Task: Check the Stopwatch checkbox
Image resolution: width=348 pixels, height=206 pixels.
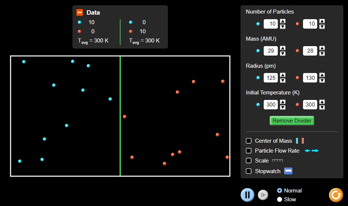Action: 249,171
